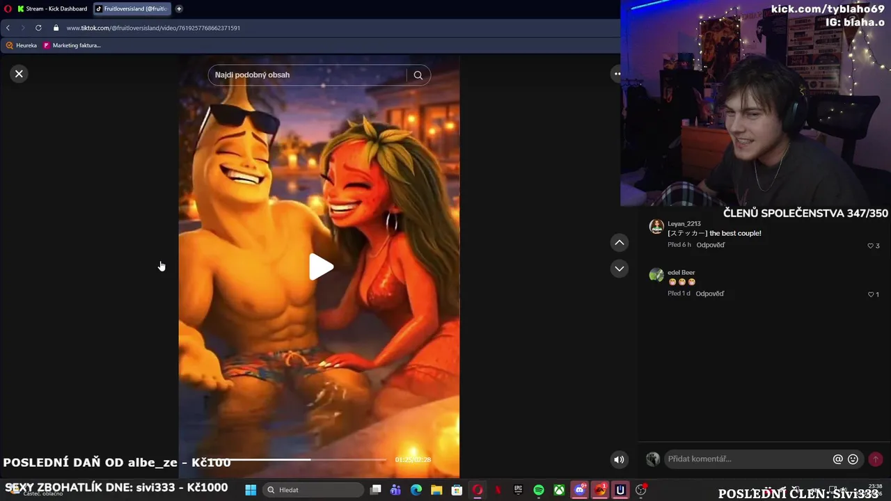Insert a mention with the @ icon
Viewport: 891px width, 501px height.
(838, 459)
